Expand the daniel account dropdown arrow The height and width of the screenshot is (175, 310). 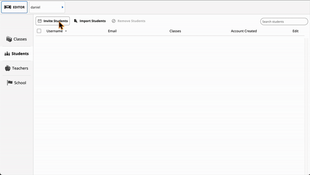tap(62, 7)
